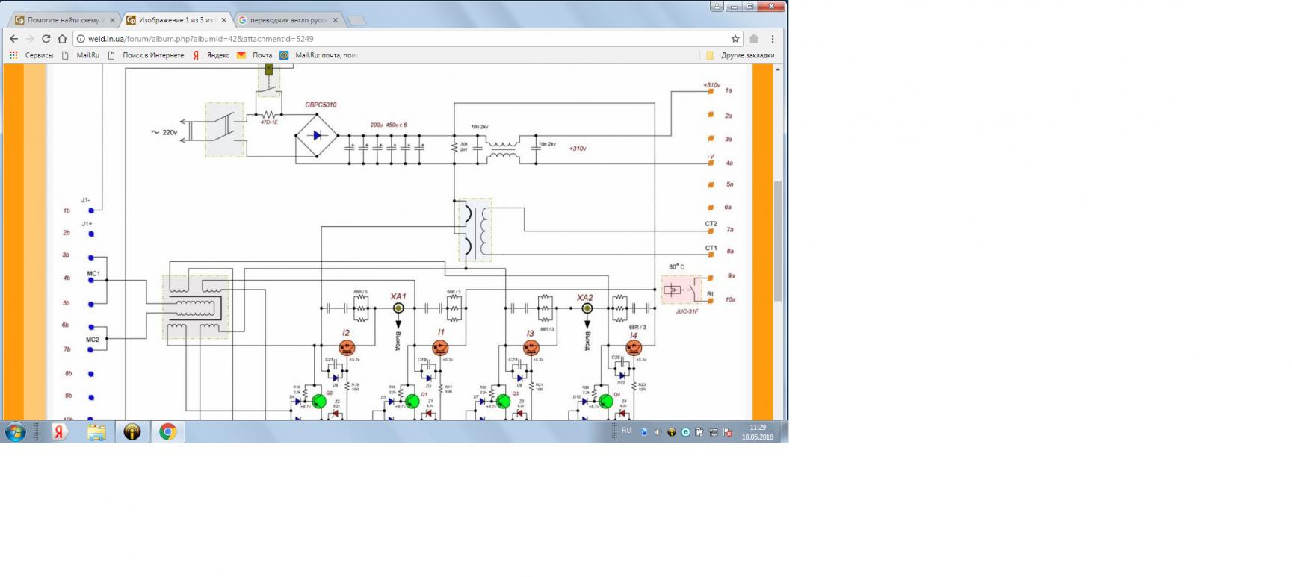Open the extension icon next to star
This screenshot has width=1292, height=577.
pos(754,39)
